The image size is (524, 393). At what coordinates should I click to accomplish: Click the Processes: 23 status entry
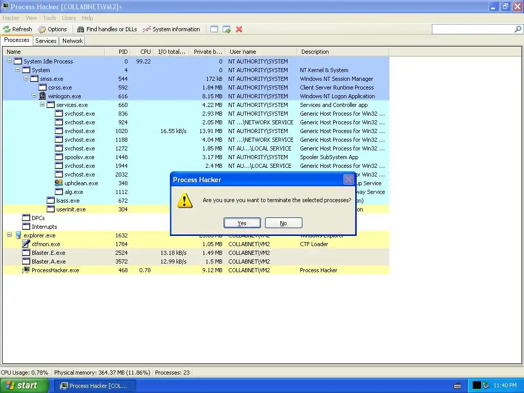click(x=172, y=373)
